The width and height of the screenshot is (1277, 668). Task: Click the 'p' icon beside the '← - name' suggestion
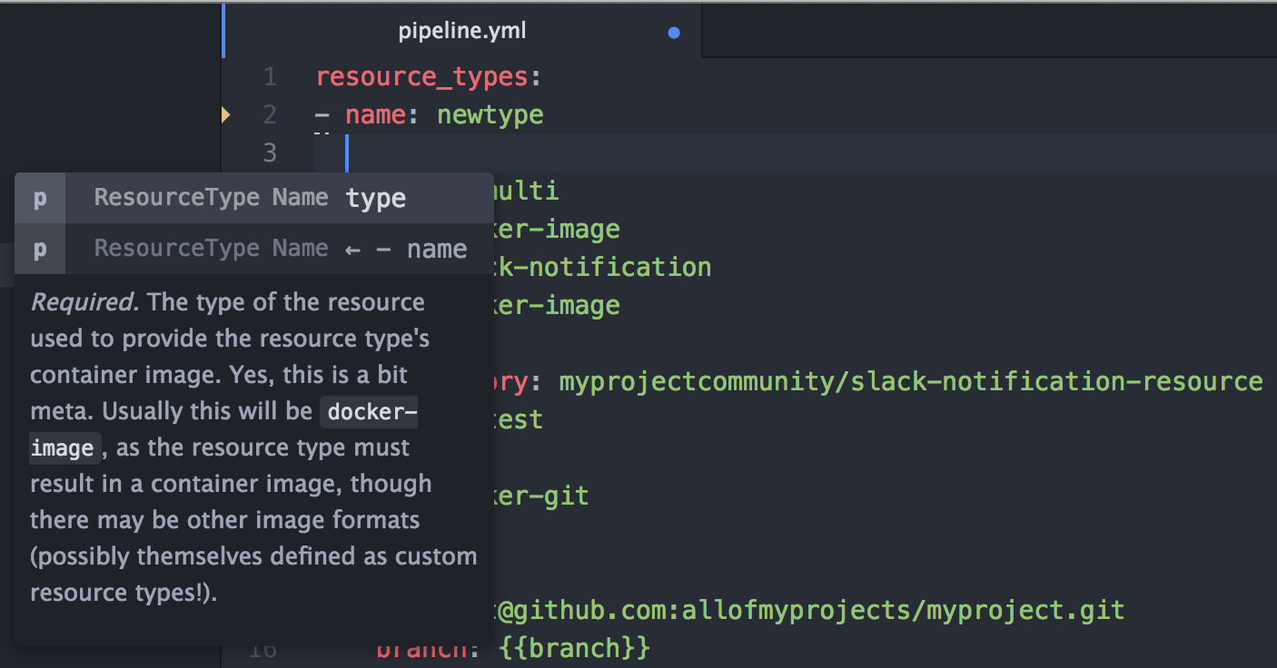(40, 249)
